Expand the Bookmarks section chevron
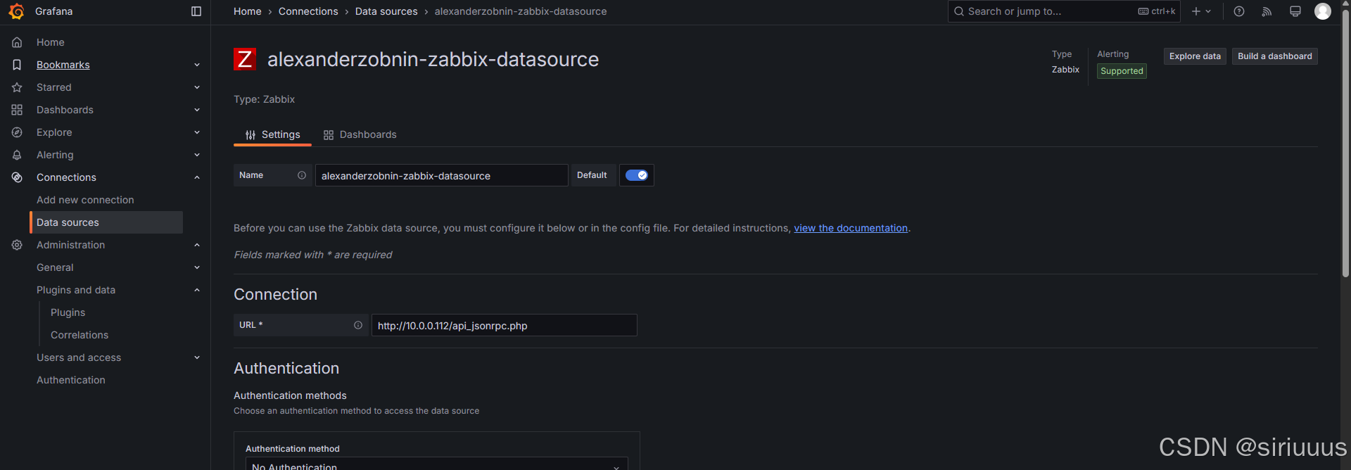 pos(197,65)
